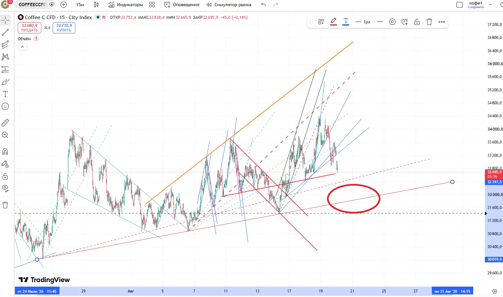Click the volume error exclamation icon

tap(36, 39)
